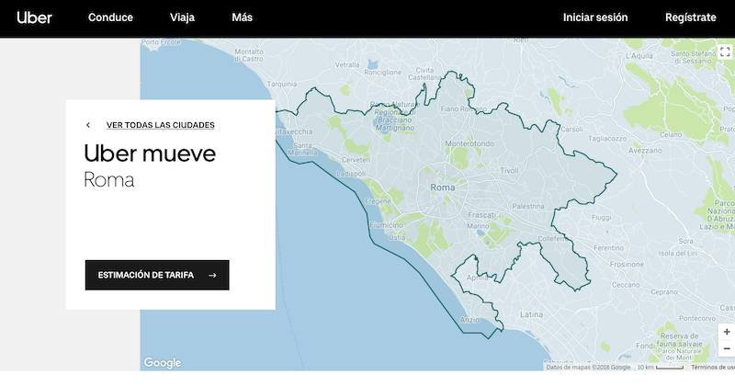The width and height of the screenshot is (735, 386).
Task: Click the Palestrina map label
Action: pyautogui.click(x=528, y=207)
